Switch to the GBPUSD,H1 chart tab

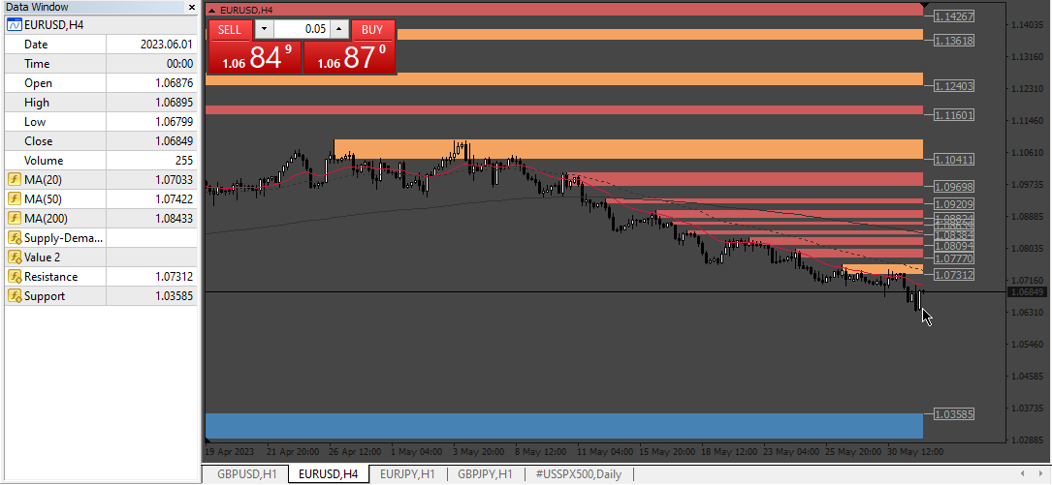coord(247,474)
